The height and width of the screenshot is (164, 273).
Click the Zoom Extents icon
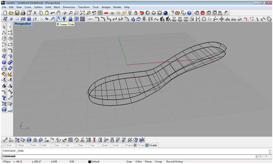pos(82,13)
